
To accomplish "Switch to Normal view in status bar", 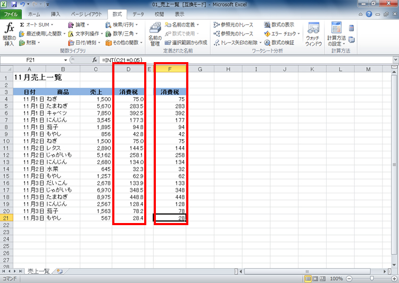I will pyautogui.click(x=307, y=279).
